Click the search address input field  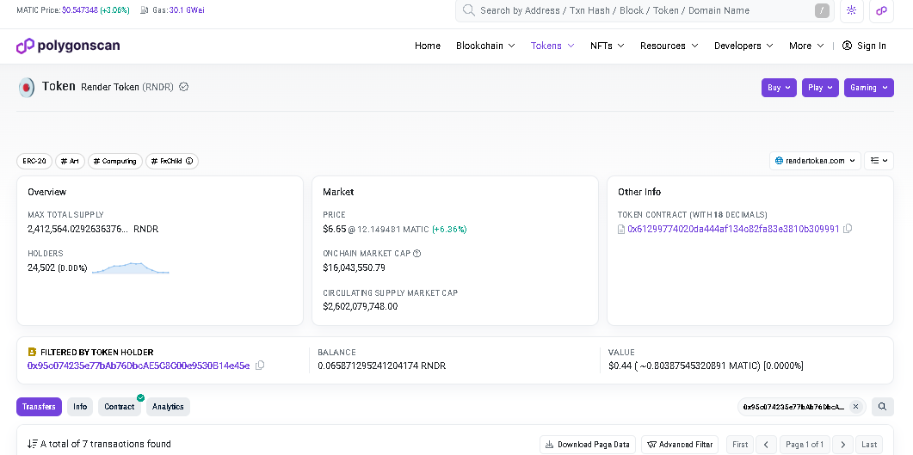pos(645,10)
